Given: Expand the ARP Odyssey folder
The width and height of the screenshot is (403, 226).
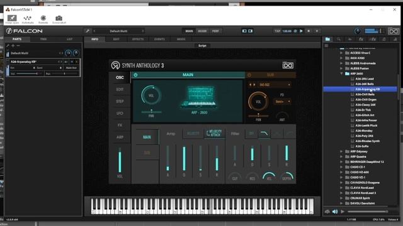Looking at the screenshot, I should (x=341, y=151).
